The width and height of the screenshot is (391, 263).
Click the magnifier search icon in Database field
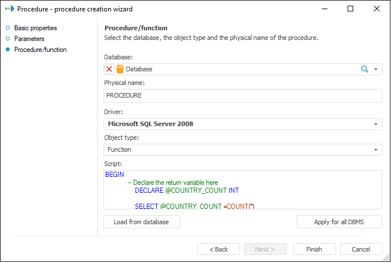[364, 69]
